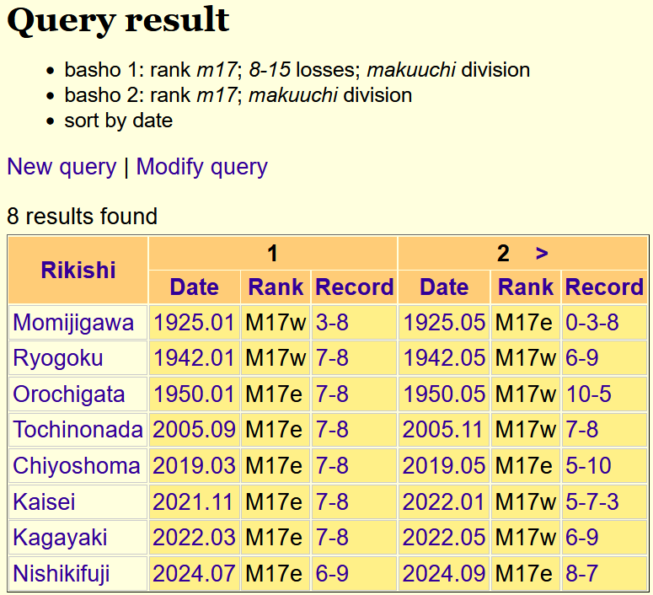
Task: Sort by Rank header under basho 2
Action: [x=526, y=287]
